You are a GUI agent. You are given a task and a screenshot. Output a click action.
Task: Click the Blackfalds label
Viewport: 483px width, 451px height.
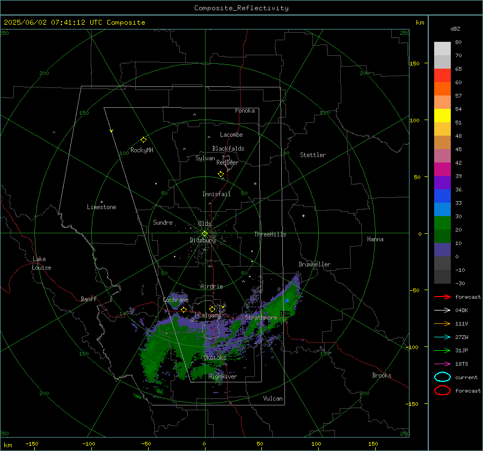coord(228,149)
